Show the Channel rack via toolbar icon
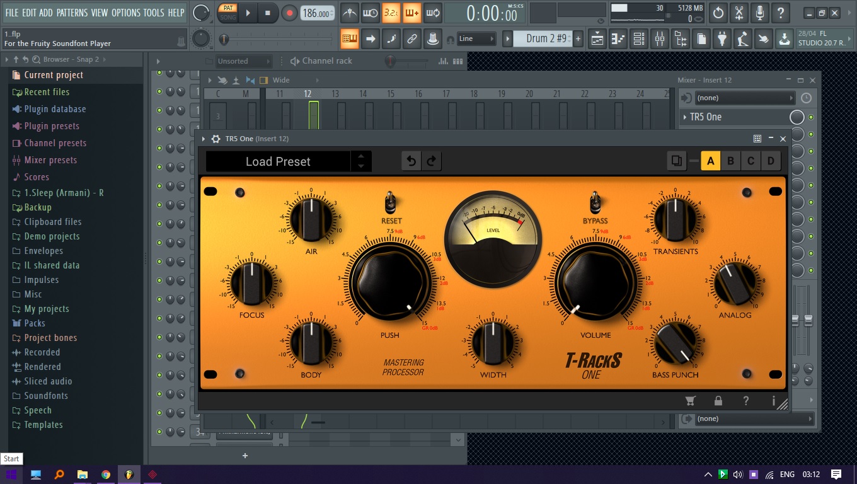Screen dimensions: 857x484 [x=639, y=38]
